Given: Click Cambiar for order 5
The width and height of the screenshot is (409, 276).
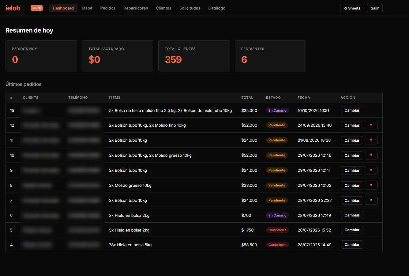Looking at the screenshot, I should pos(352,230).
